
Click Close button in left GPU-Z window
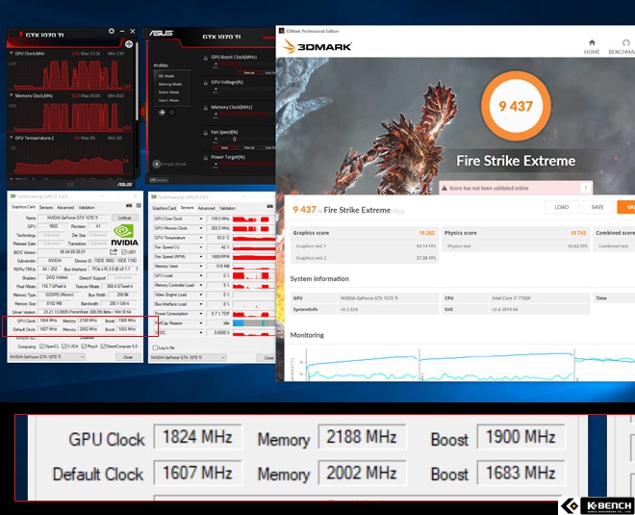[x=128, y=357]
